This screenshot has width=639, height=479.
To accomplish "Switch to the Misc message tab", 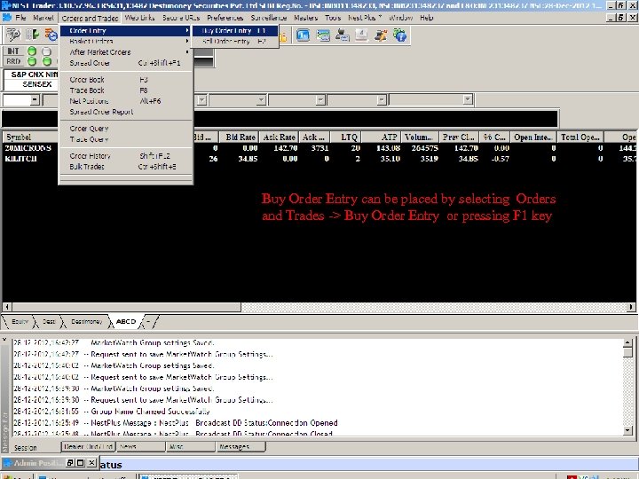I will tap(190, 447).
